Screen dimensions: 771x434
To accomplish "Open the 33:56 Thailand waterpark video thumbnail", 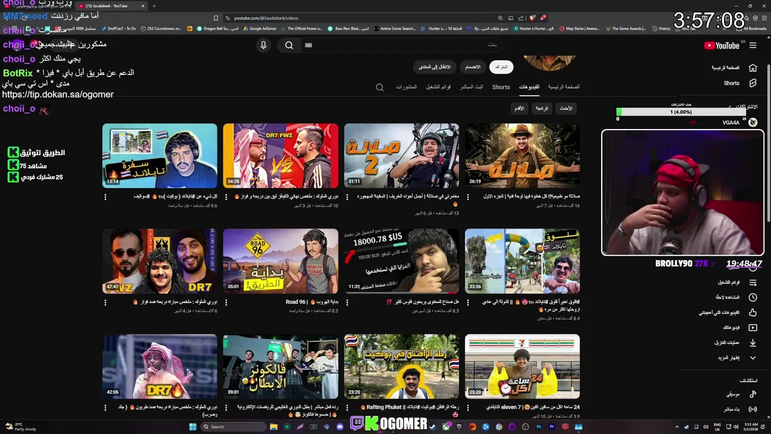I will pos(522,260).
